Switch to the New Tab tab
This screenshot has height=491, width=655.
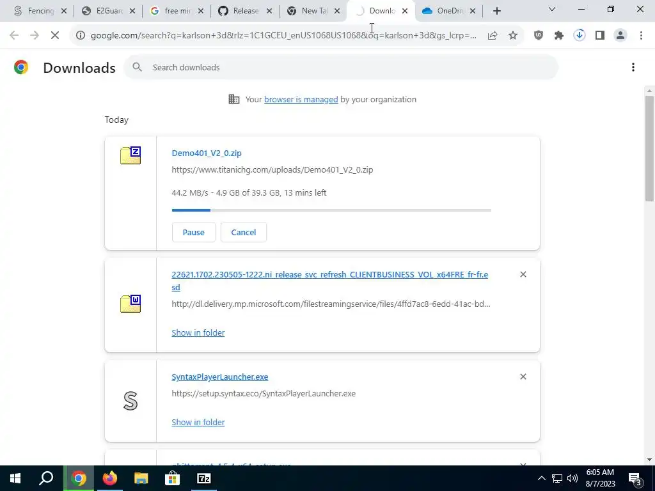(308, 12)
